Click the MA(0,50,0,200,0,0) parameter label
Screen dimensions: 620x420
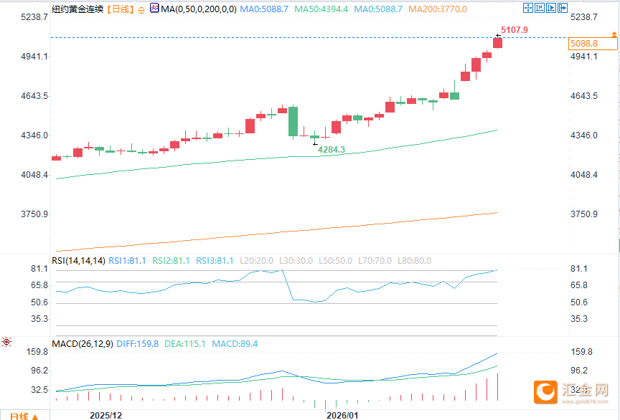199,9
